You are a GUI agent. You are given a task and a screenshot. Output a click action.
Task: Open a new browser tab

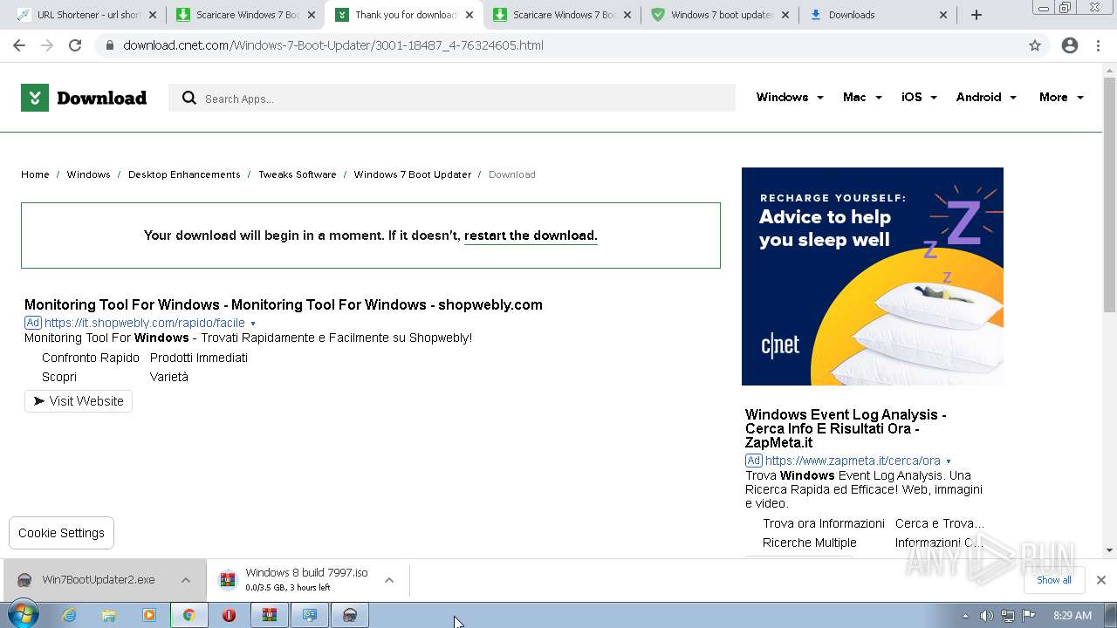(977, 15)
